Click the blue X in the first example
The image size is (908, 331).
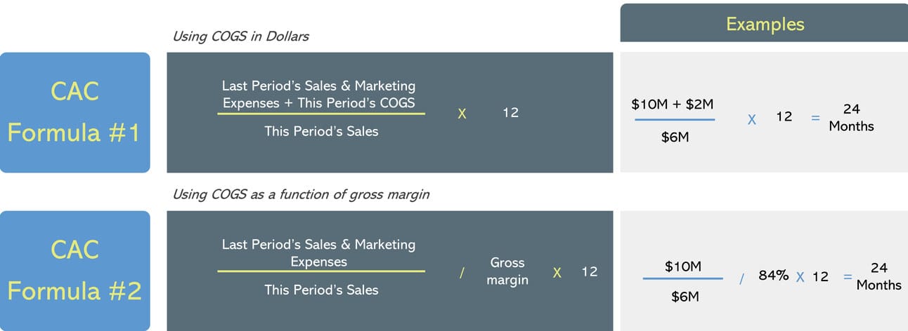[751, 120]
